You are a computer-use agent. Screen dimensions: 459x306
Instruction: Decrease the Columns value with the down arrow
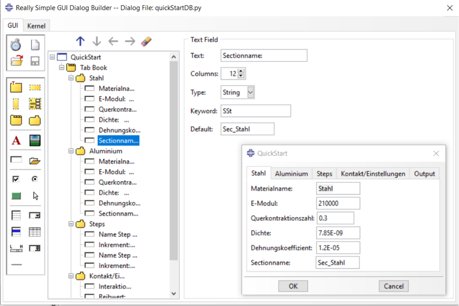241,76
